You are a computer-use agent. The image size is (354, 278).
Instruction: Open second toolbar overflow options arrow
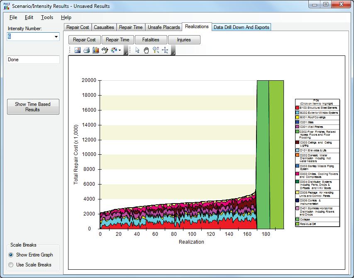tap(173, 50)
